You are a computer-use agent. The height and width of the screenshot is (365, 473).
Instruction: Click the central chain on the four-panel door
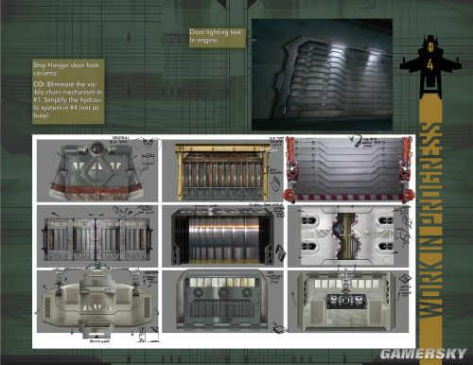96,238
